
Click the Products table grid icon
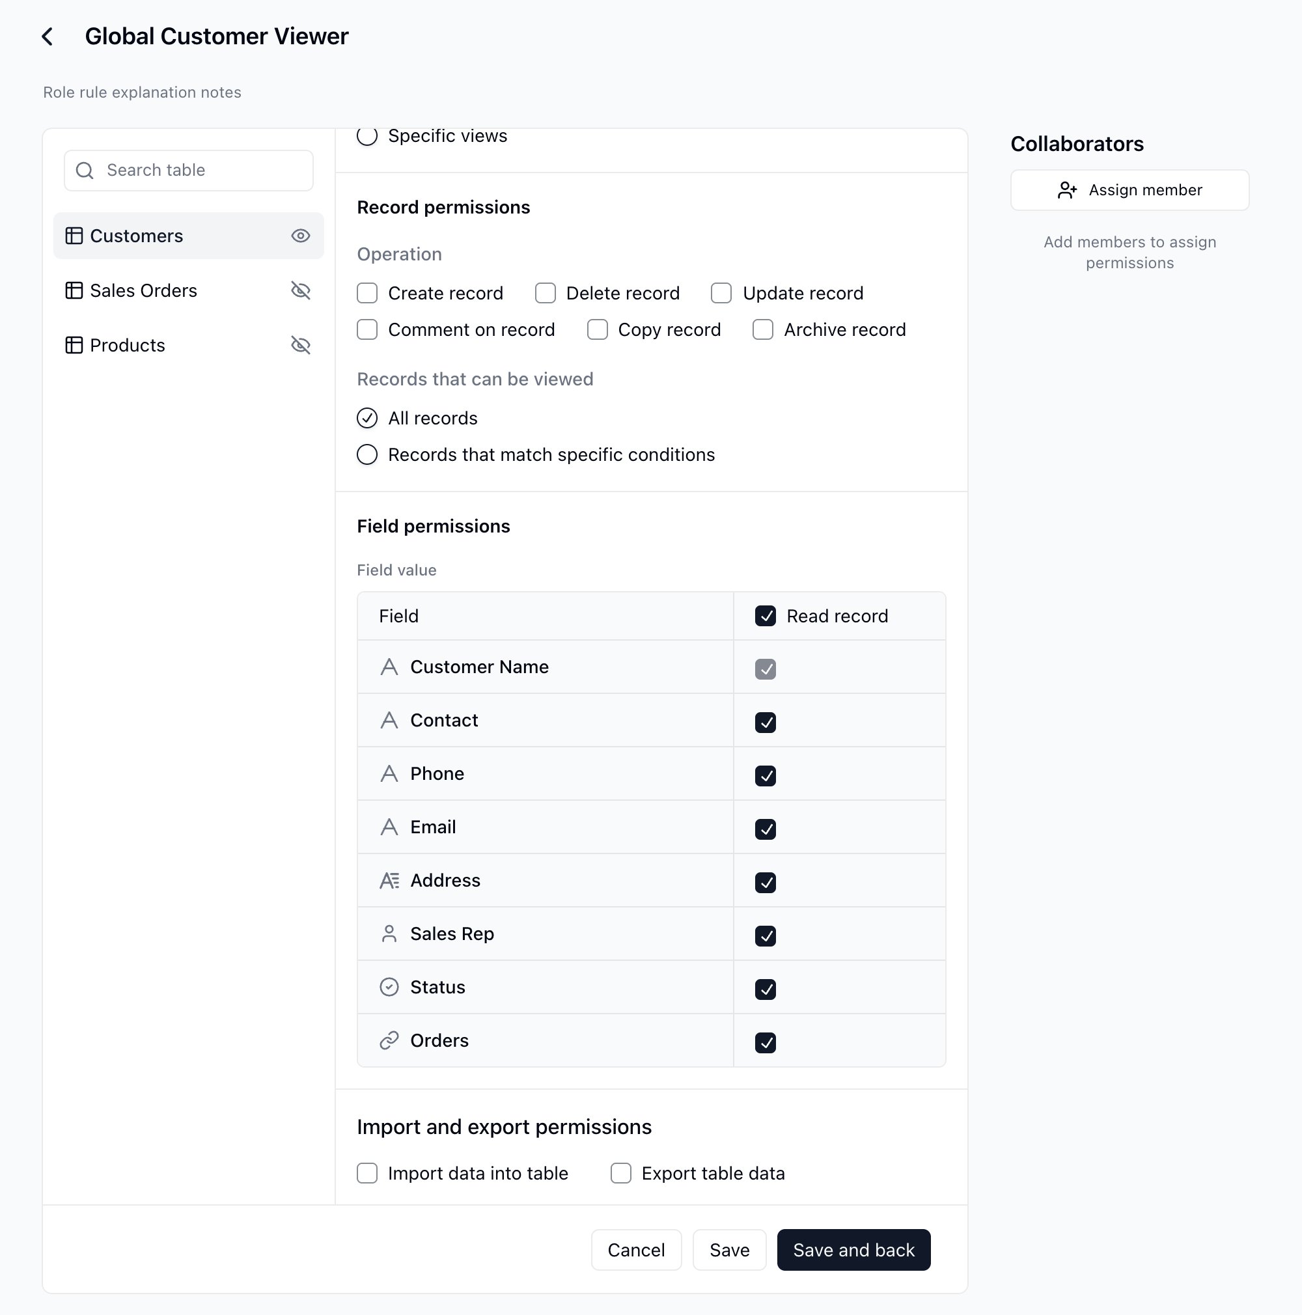(74, 345)
